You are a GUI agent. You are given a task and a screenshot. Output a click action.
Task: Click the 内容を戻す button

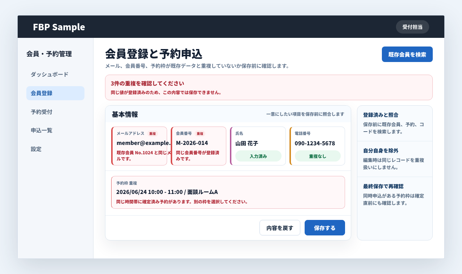[280, 228]
